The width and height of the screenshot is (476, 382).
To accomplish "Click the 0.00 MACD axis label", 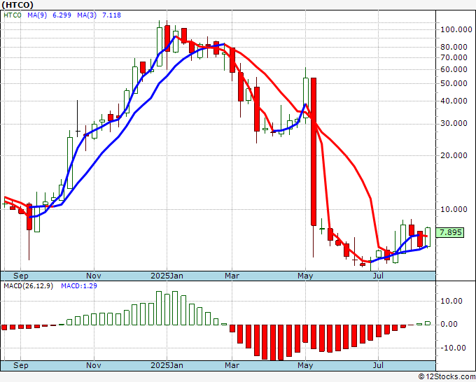I will coord(449,325).
